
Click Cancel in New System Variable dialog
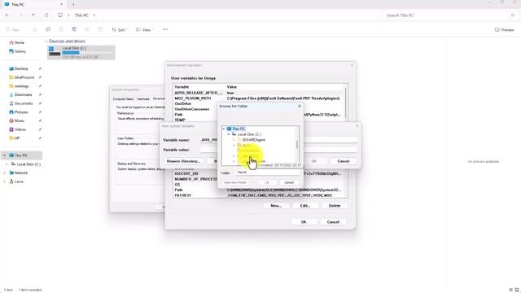344,161
